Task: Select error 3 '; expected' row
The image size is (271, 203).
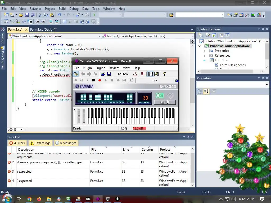Action: 98,173
